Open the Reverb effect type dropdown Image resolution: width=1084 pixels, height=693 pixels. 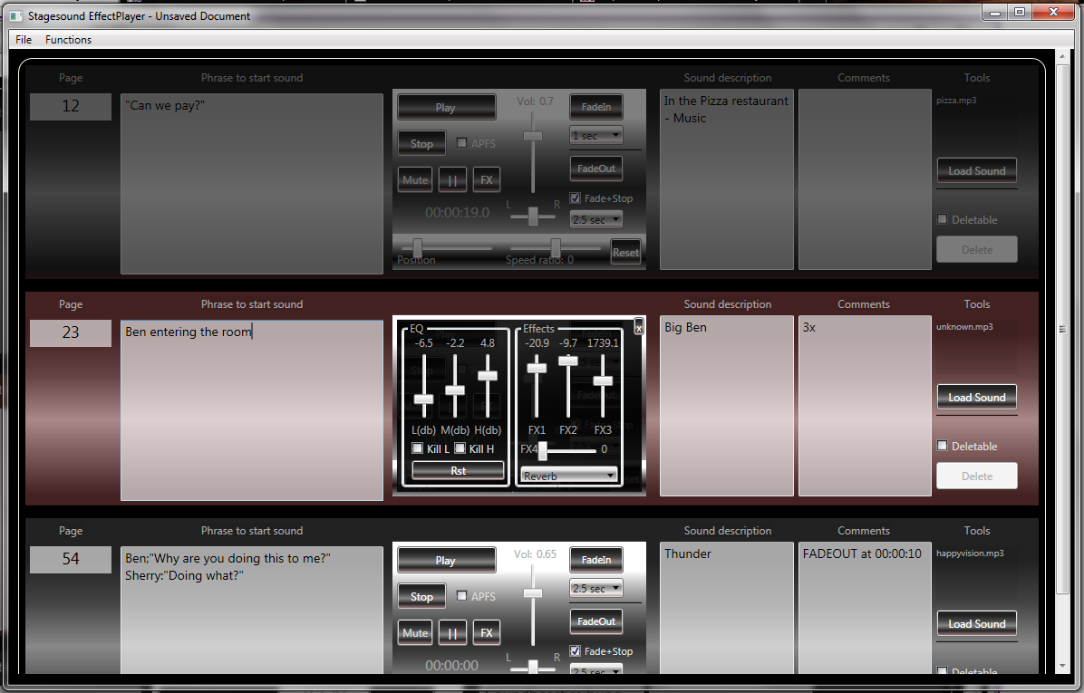568,476
